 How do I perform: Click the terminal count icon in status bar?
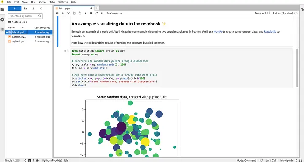[30, 160]
